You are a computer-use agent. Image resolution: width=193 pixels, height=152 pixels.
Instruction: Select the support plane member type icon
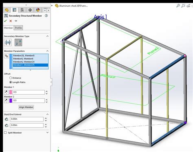[8, 43]
